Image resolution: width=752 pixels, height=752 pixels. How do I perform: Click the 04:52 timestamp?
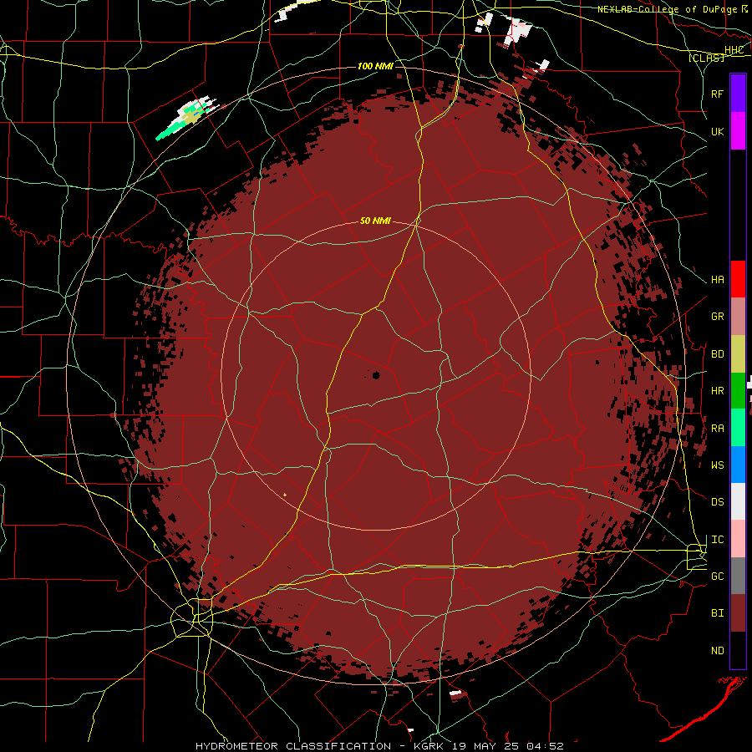546,746
